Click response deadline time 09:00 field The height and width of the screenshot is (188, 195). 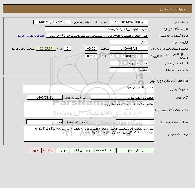(91, 49)
